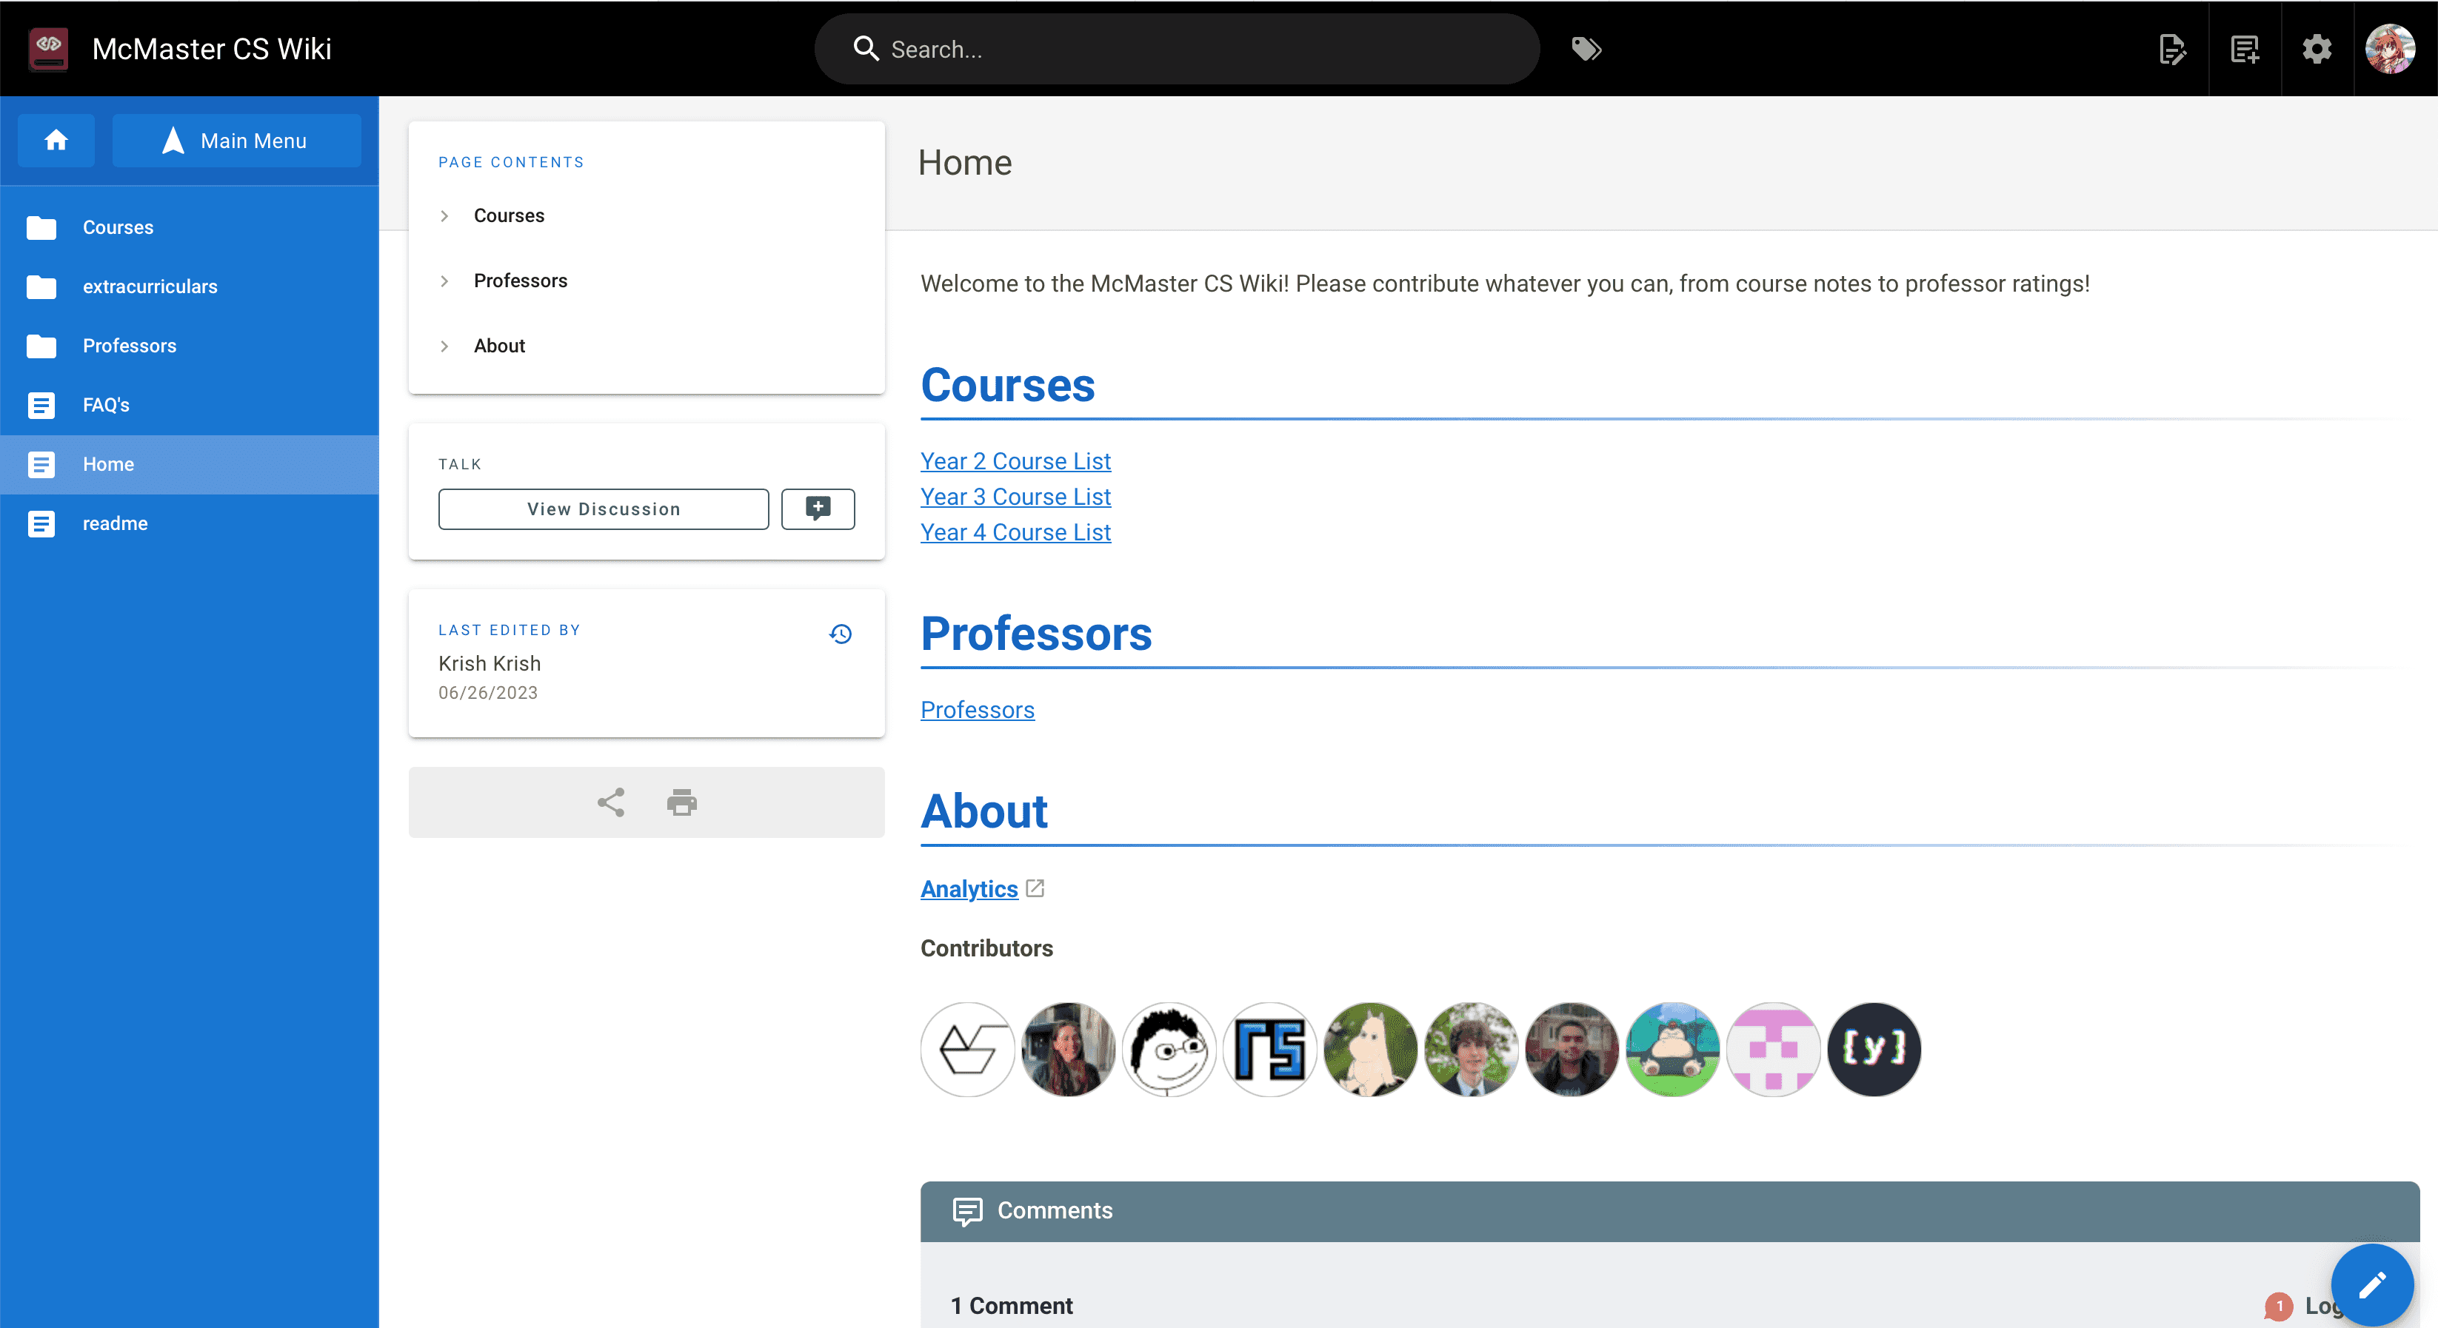
Task: Open the readme page in the sidebar
Action: click(x=190, y=523)
